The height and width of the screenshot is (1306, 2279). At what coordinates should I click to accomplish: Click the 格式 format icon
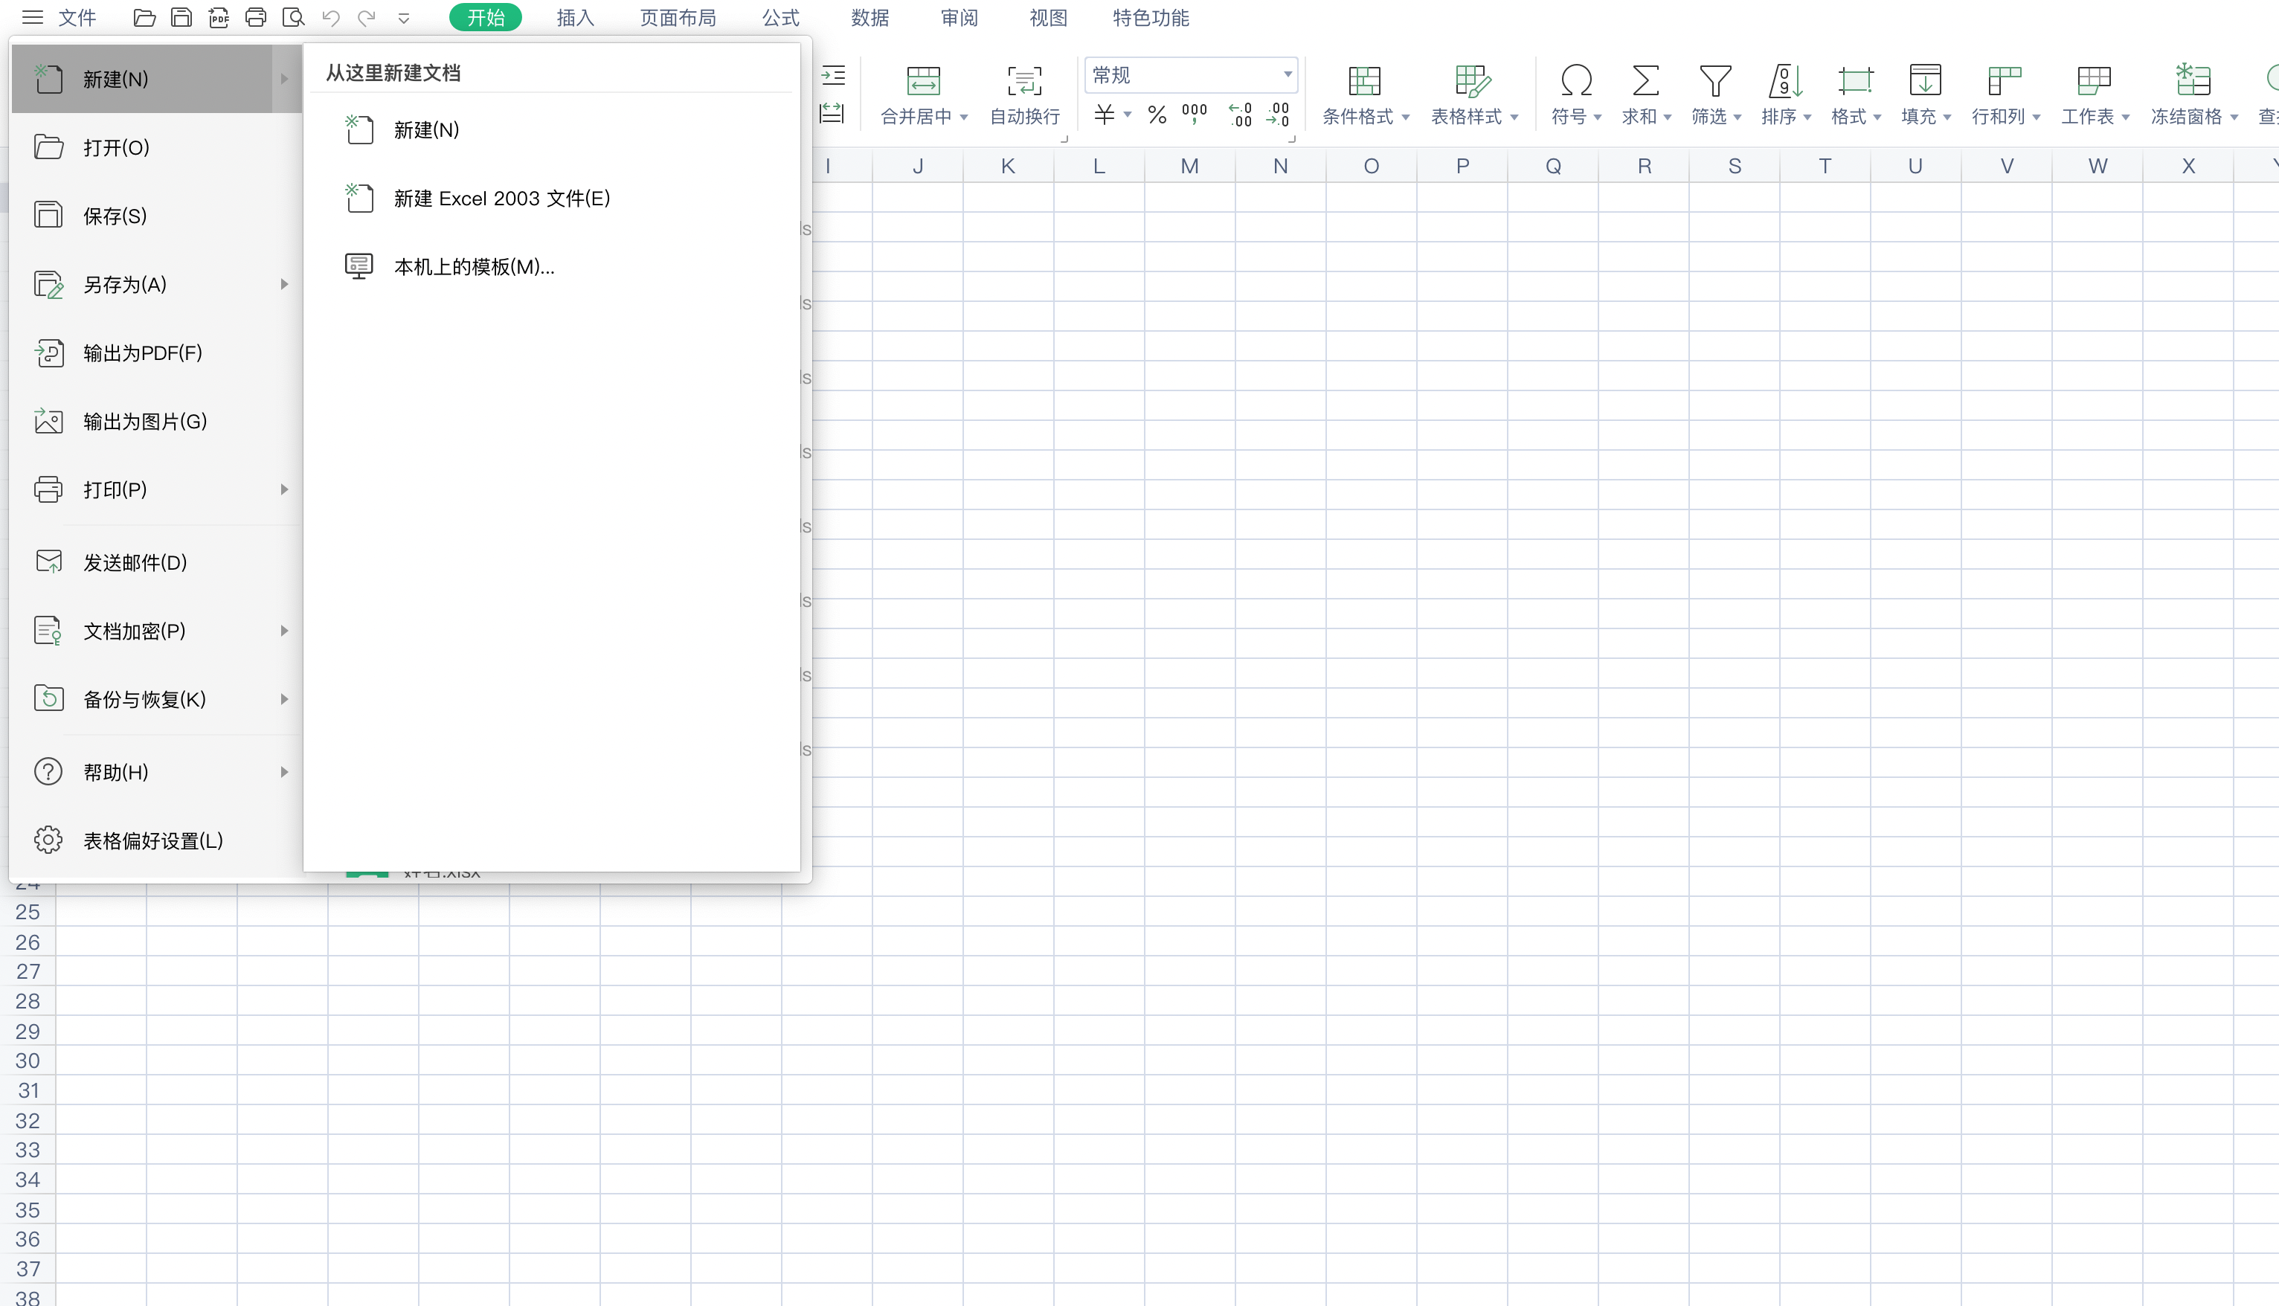tap(1855, 81)
